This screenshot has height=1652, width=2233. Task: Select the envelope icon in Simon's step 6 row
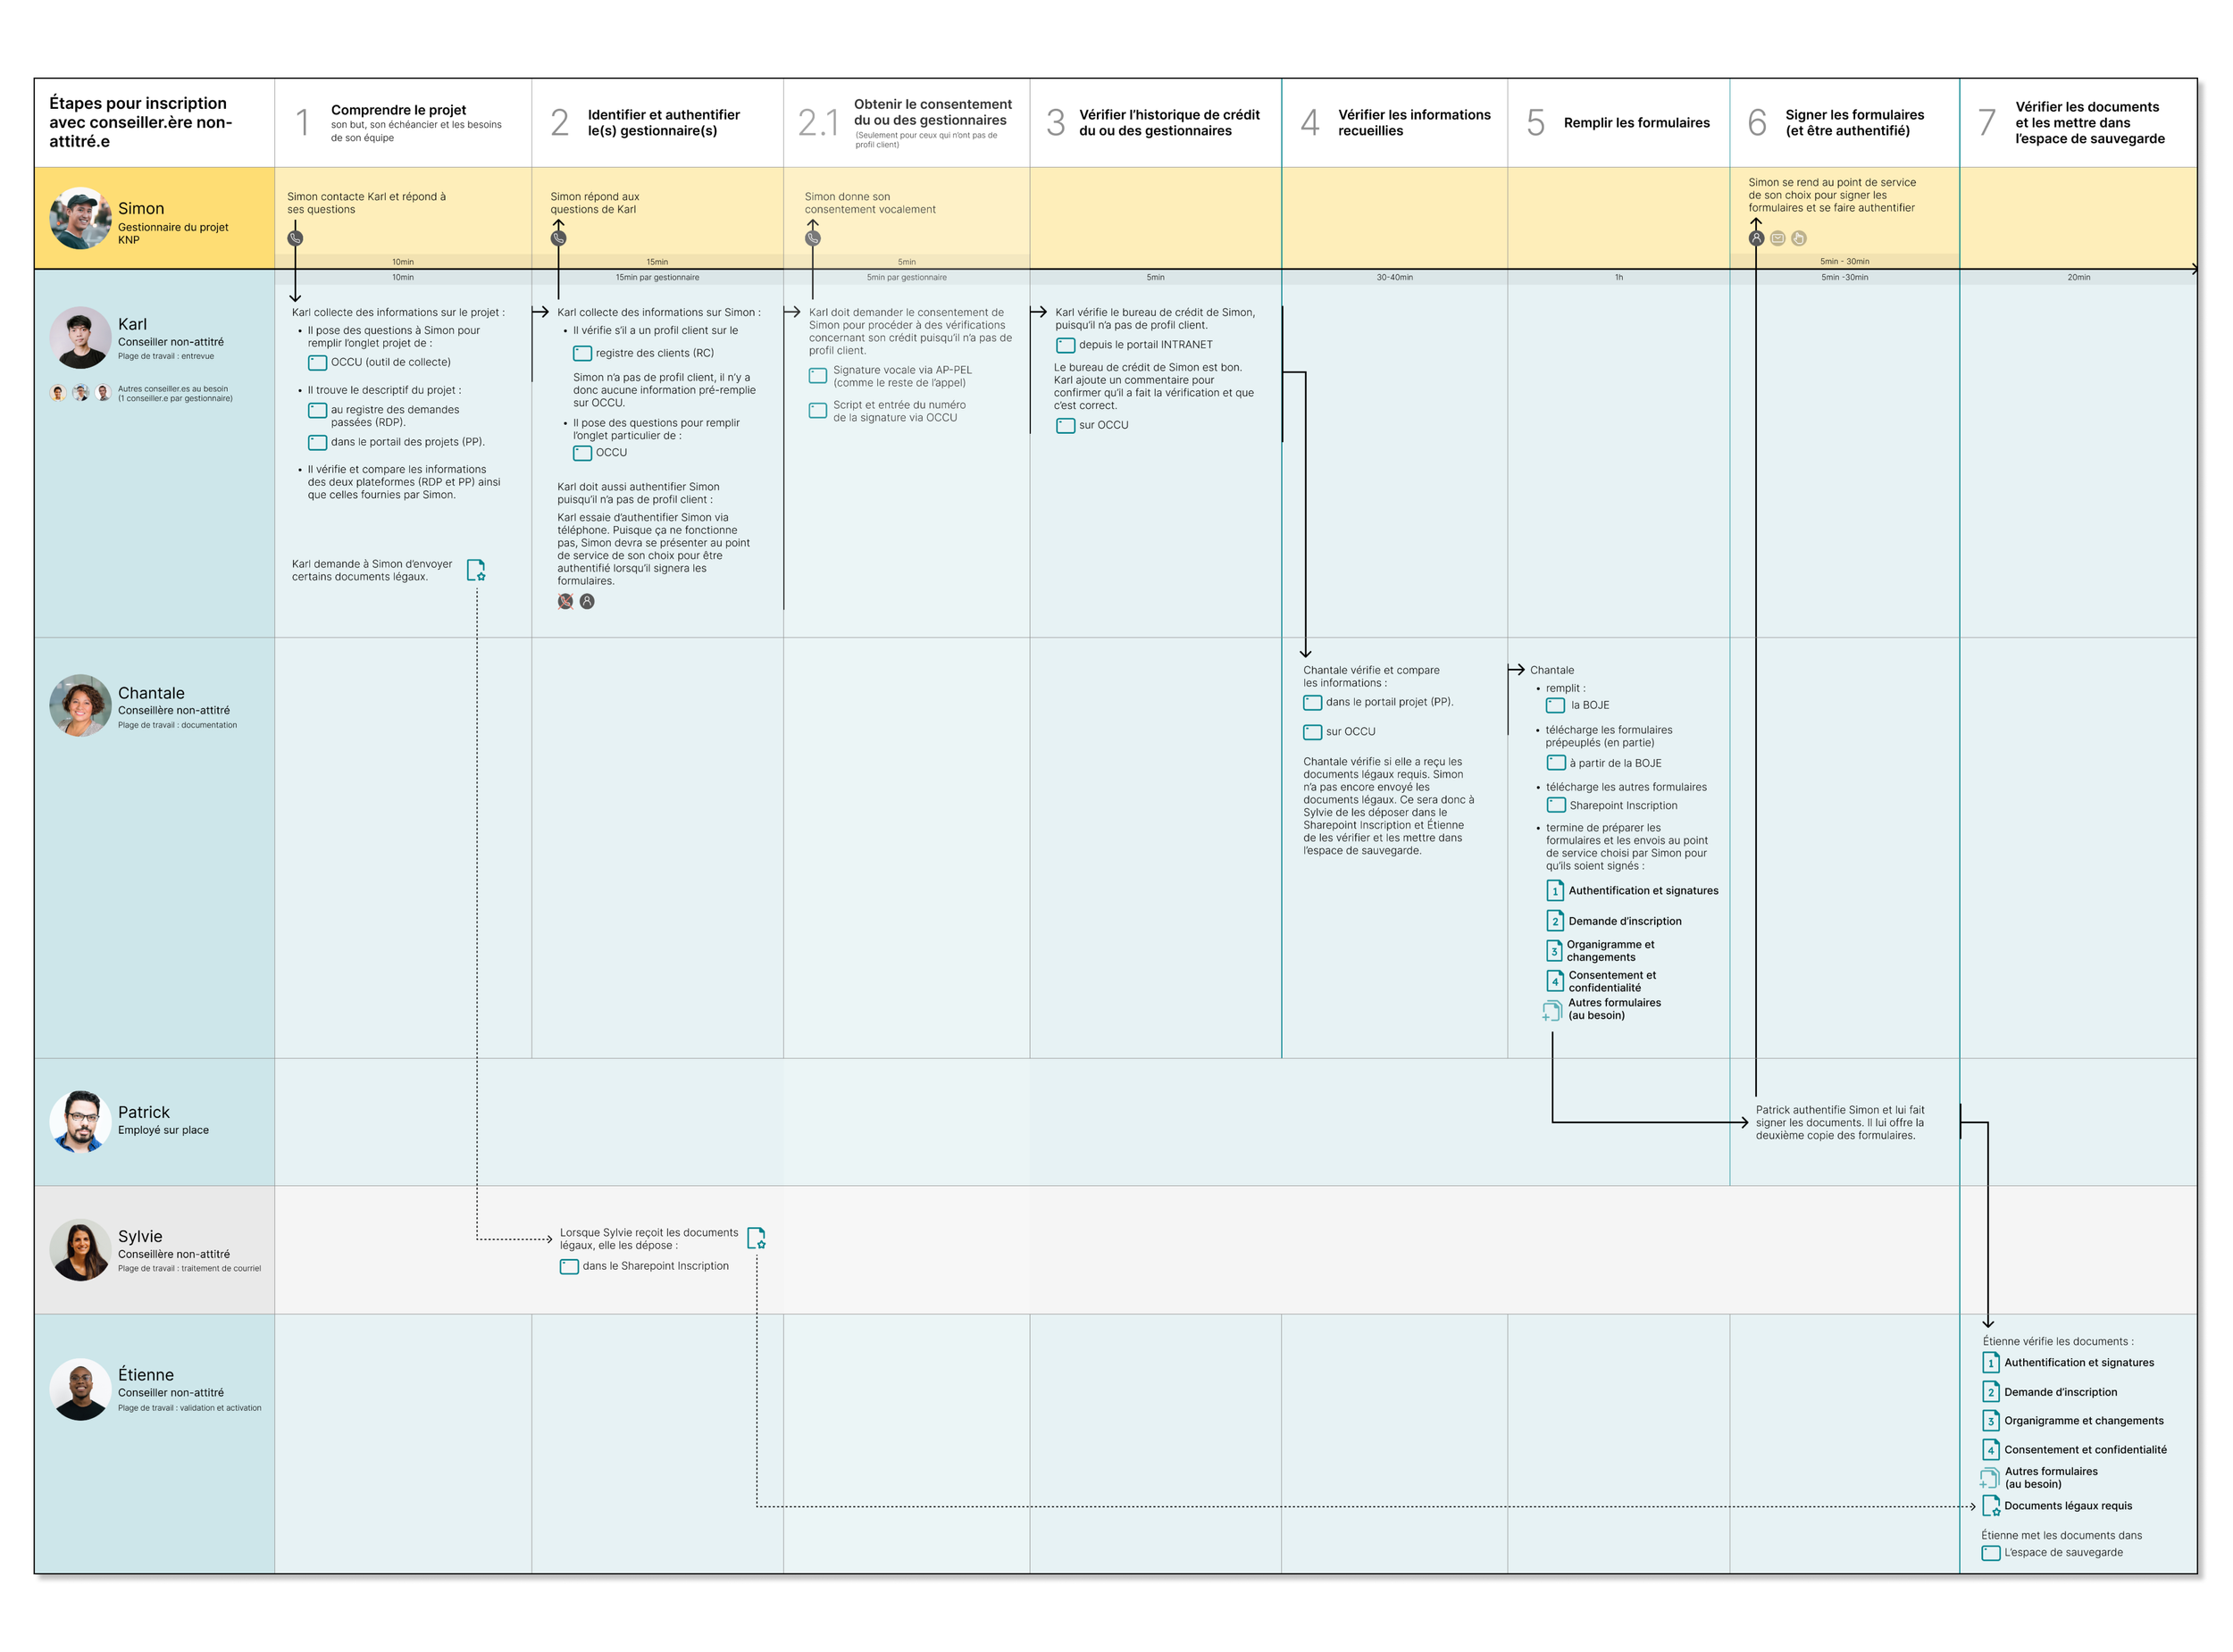pyautogui.click(x=1777, y=238)
